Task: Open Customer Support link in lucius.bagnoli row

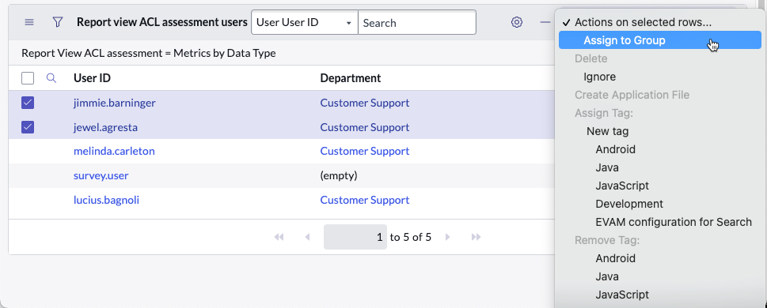Action: [x=364, y=200]
